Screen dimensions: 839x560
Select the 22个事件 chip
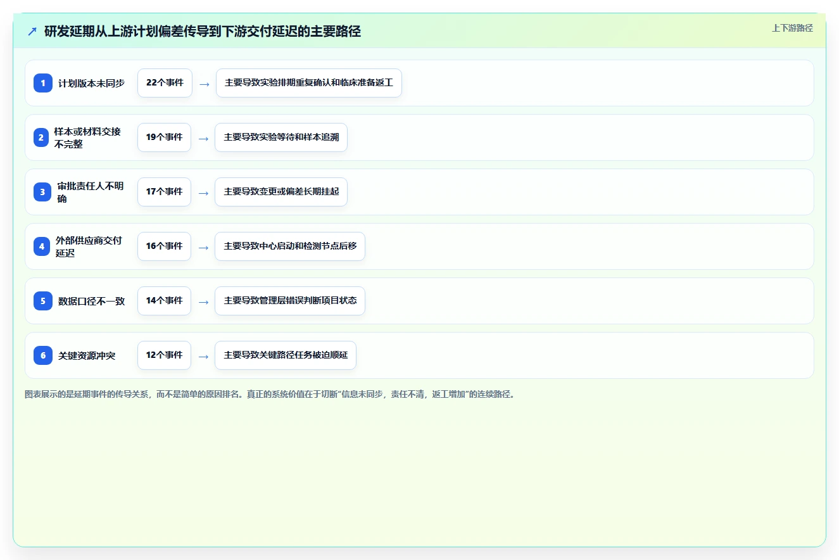(165, 83)
